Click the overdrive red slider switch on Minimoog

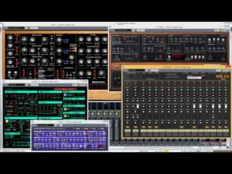coord(63,74)
